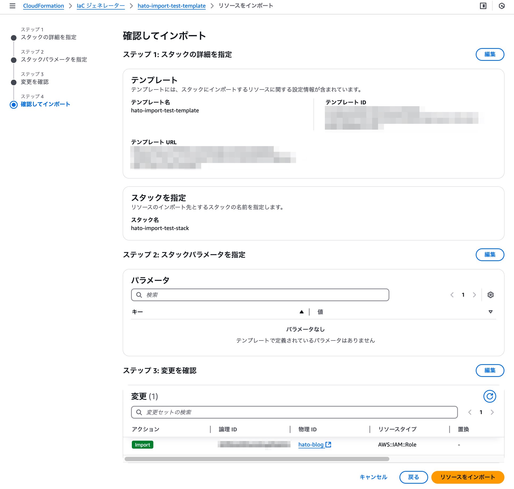Click the magnifier in change set search
The image size is (514, 489).
139,412
